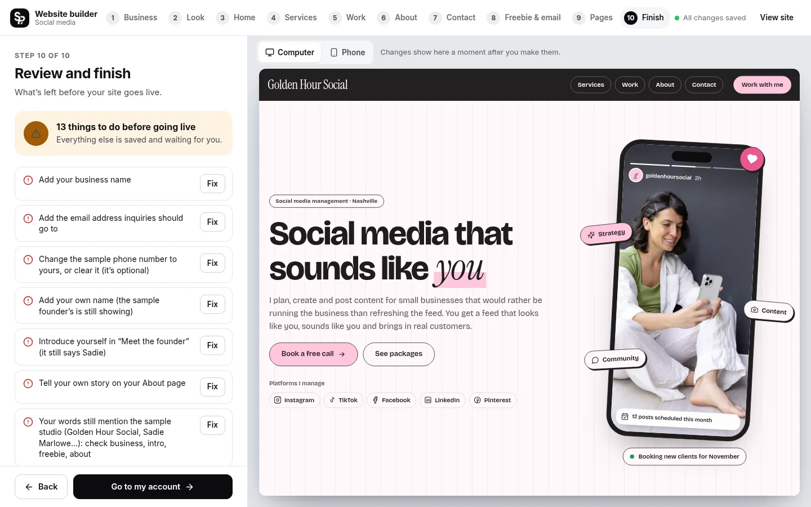Screen dimensions: 811x507
Task: Click the alert icon beside Add your own name
Action: (28, 301)
